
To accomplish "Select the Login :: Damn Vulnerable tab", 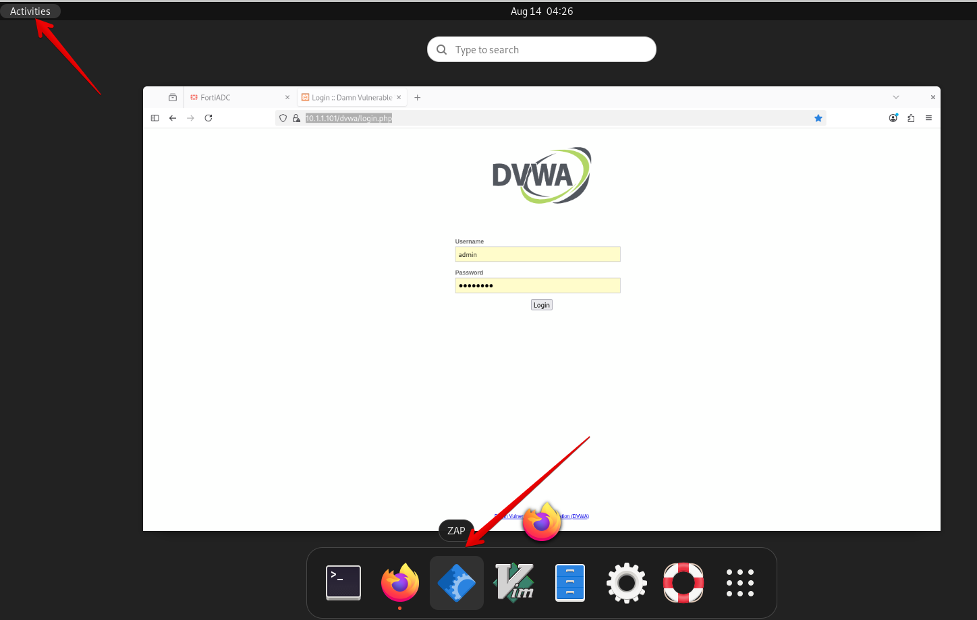I will tap(347, 97).
